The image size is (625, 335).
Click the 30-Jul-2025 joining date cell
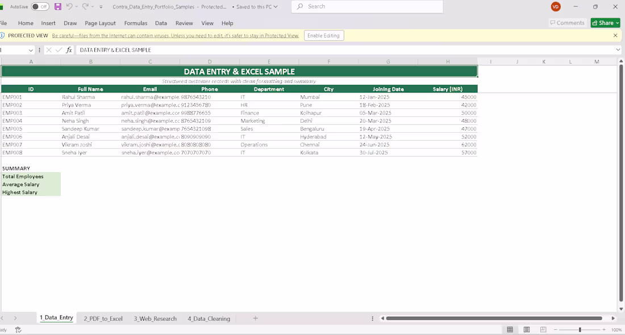tap(388, 153)
